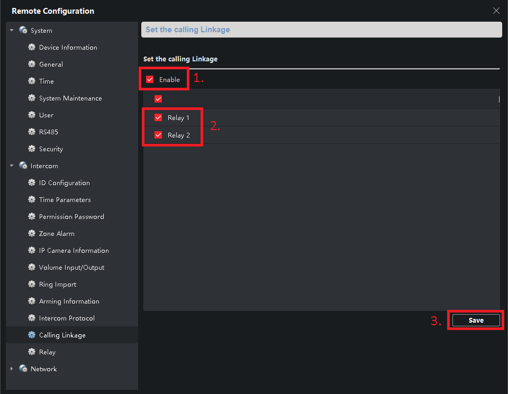508x394 pixels.
Task: Click the globe-gear icon next to System
Action: (23, 31)
